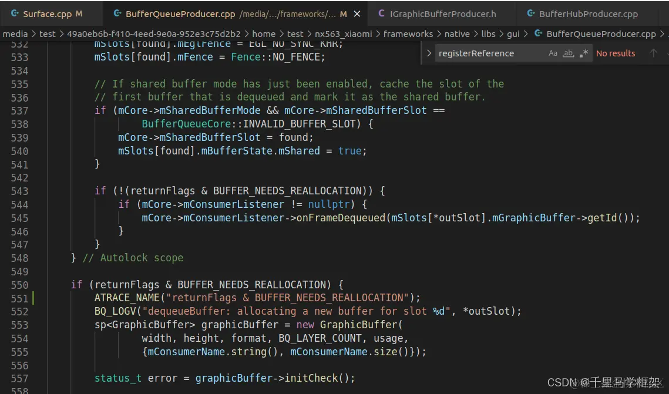Screen dimensions: 669x394
Task: Close the BufferQueueProducer.cpp tab
Action: (x=357, y=14)
